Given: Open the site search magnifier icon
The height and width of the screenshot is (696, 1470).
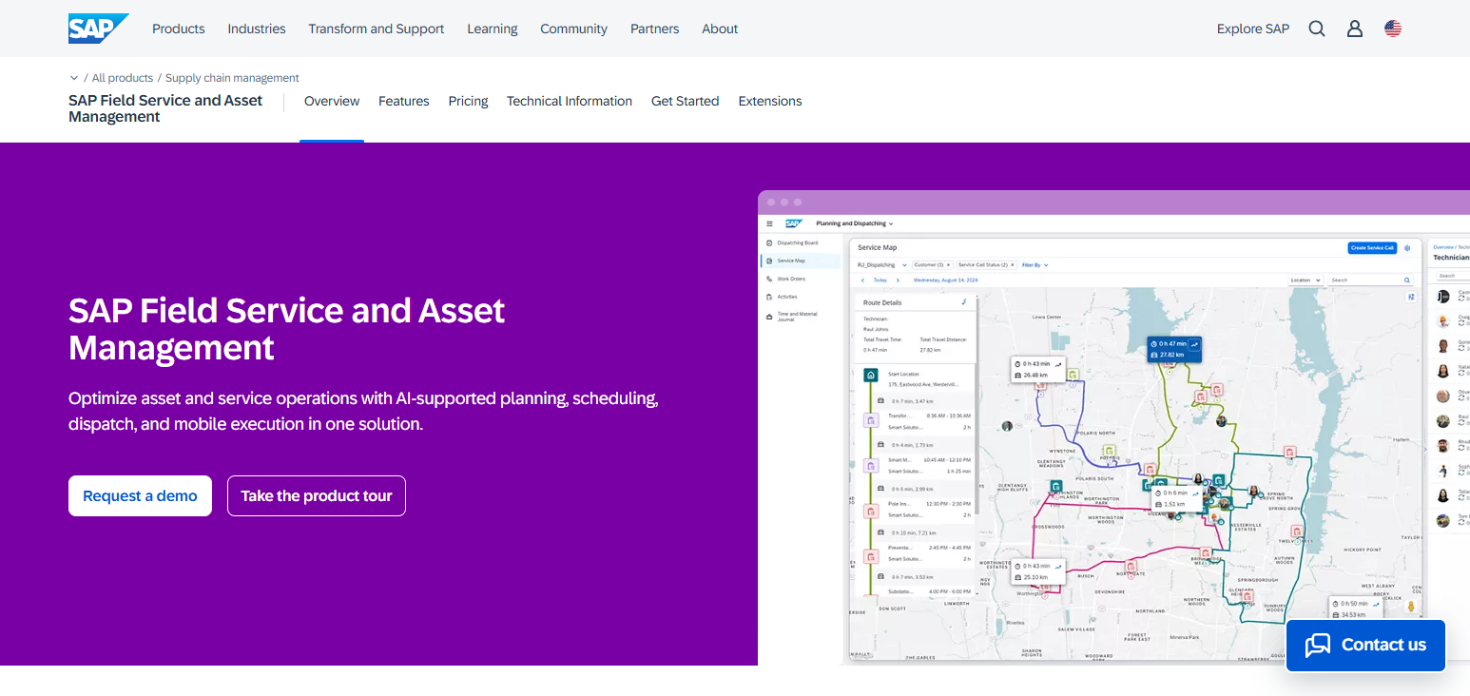Looking at the screenshot, I should click(1317, 29).
